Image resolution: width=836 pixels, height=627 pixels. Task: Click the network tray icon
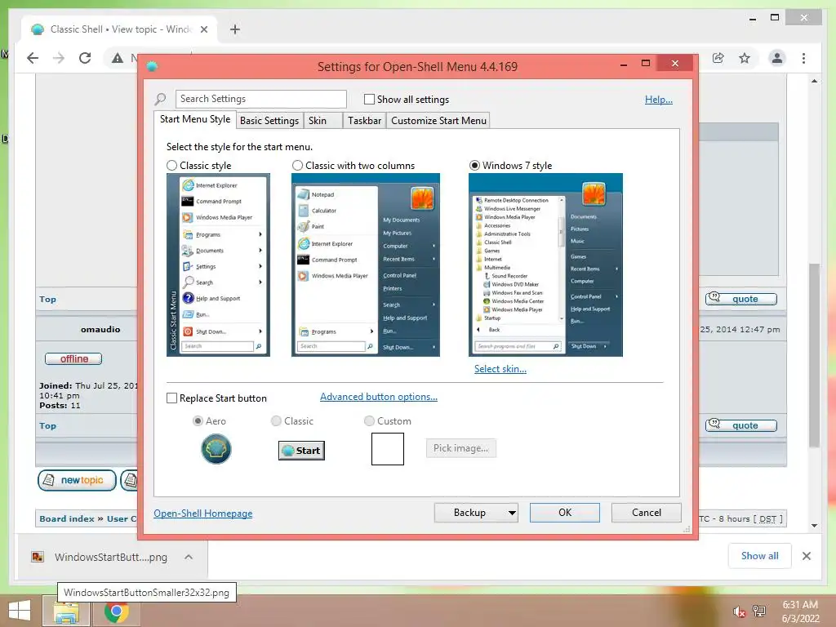(x=758, y=611)
